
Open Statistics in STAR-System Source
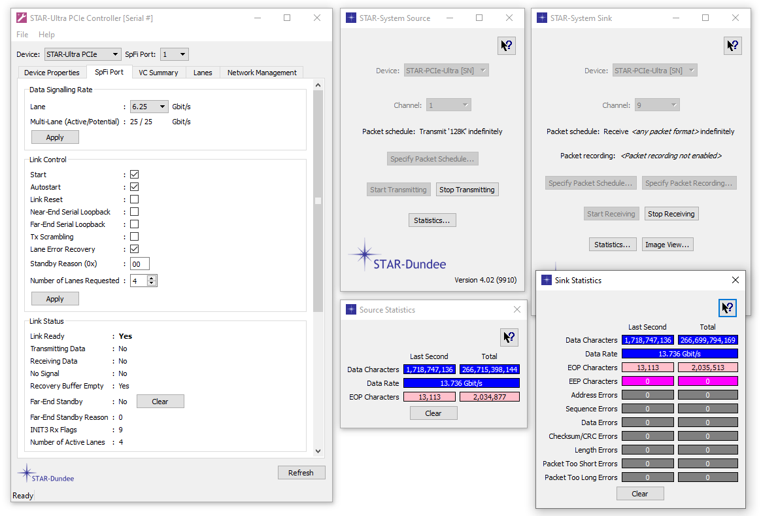pyautogui.click(x=432, y=220)
